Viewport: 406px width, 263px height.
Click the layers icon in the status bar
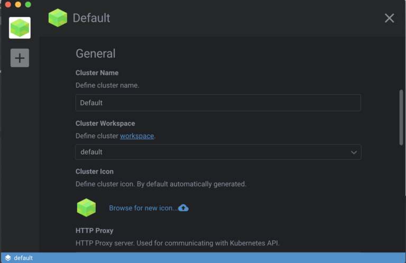coord(8,258)
